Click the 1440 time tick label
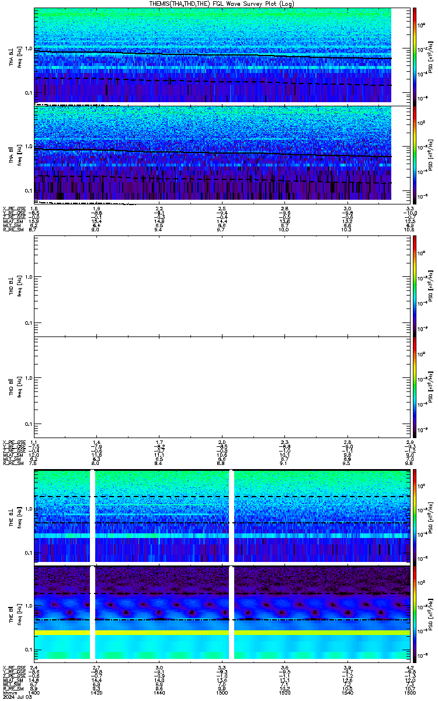The height and width of the screenshot is (701, 438). 159,693
